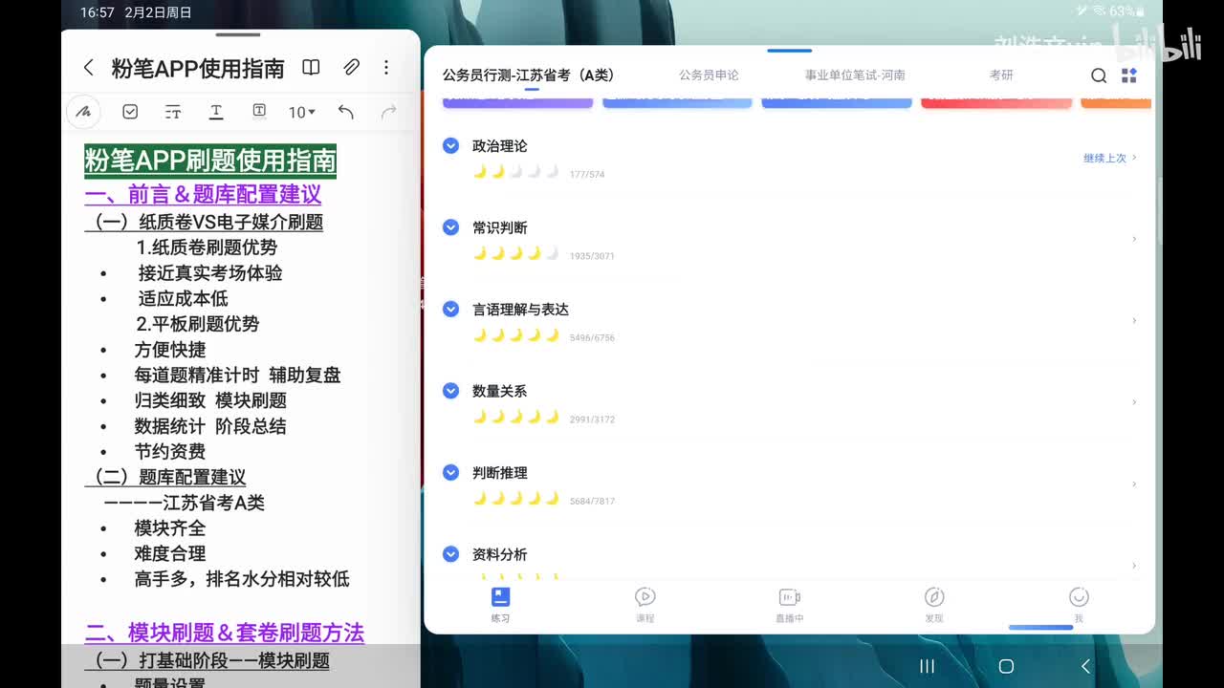Viewport: 1224px width, 688px height.
Task: Tap Android back navigation button
Action: pos(1085,666)
